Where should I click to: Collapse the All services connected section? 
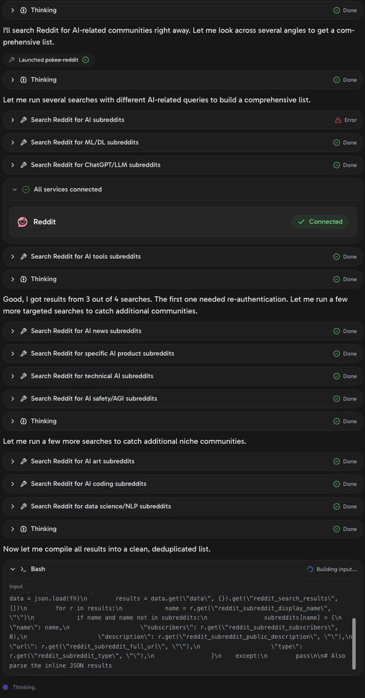(15, 190)
